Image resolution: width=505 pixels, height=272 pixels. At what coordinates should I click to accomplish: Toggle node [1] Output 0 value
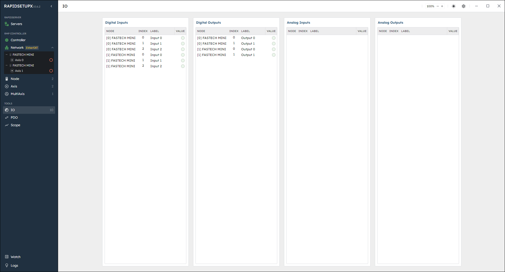[x=274, y=49]
